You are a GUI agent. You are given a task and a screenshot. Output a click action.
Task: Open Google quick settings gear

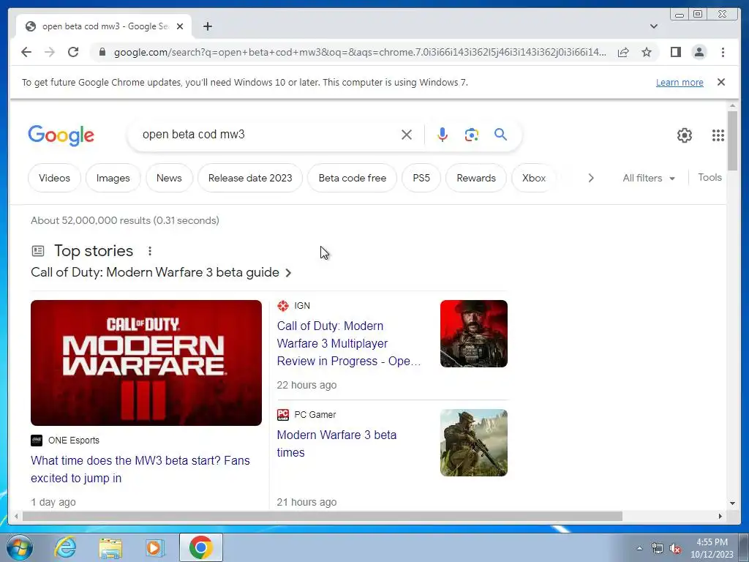coord(684,135)
